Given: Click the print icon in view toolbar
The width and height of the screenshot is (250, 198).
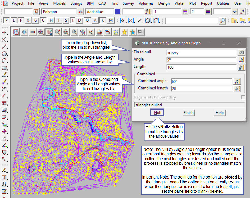Looking at the screenshot, I should point(99,32).
